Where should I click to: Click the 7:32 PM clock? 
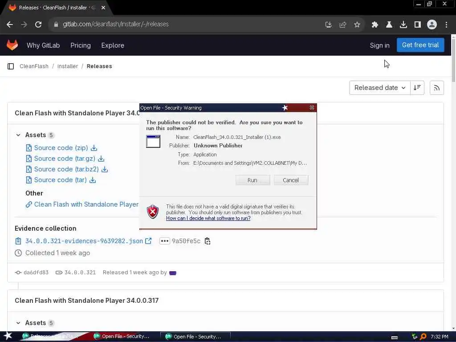click(x=439, y=337)
